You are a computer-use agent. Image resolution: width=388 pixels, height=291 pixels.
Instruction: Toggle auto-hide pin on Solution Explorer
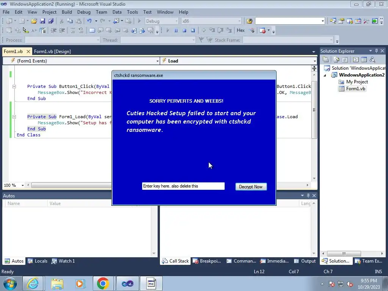[x=376, y=51]
